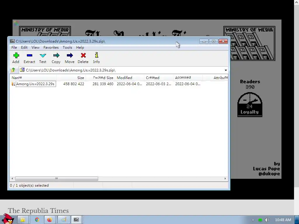Click the Add toolbar icon
Screen dimensions: 299x224
[x=16, y=55]
